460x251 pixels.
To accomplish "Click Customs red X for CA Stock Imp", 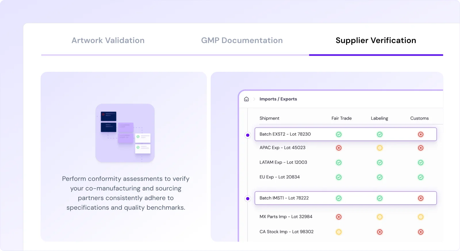I will [421, 232].
